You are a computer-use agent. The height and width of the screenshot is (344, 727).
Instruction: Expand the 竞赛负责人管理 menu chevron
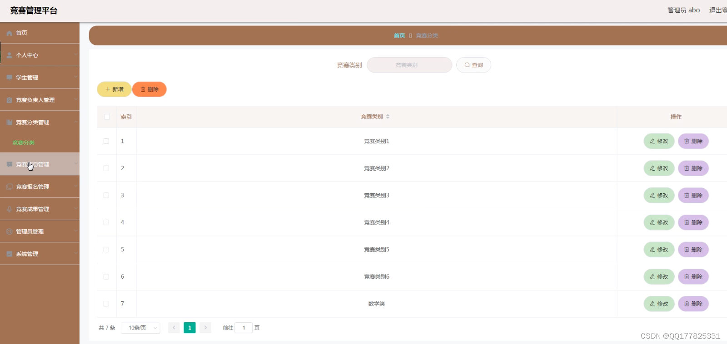tap(76, 99)
